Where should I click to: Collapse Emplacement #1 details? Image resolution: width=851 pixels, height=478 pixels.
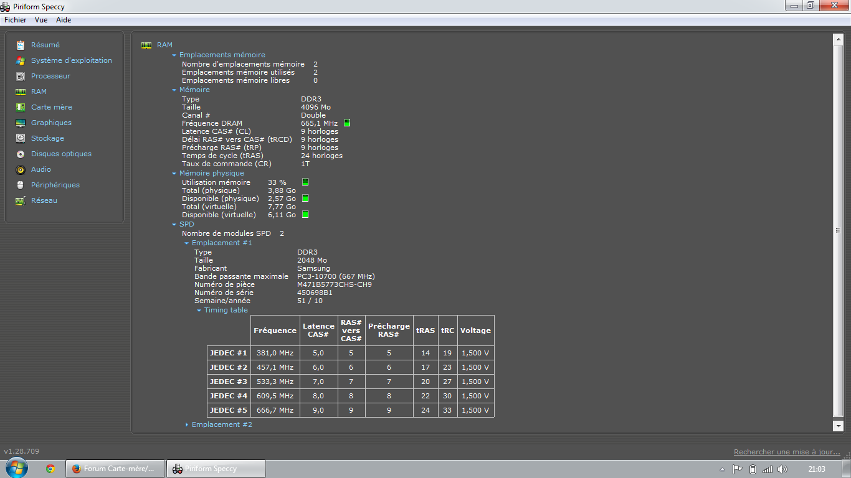click(x=187, y=243)
